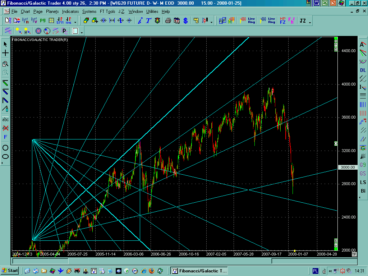Expand the dropdown after the TIME icon
The image size is (368, 276).
click(x=75, y=22)
